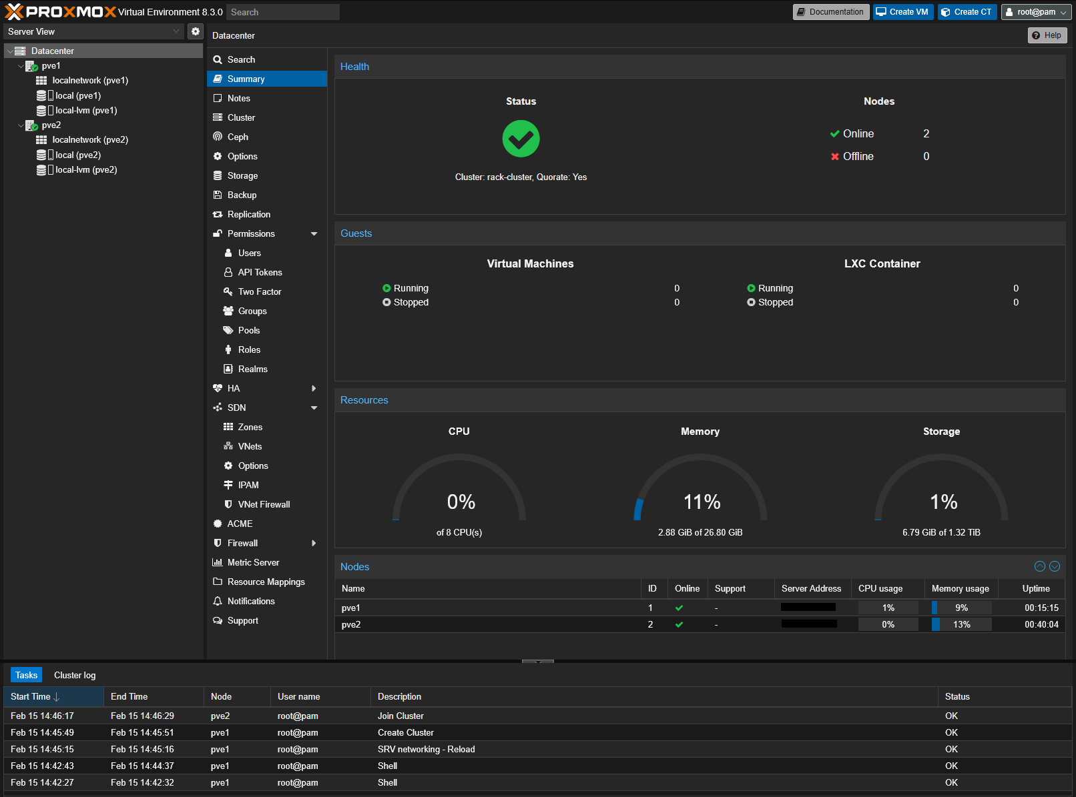The width and height of the screenshot is (1076, 797).
Task: Click the Create VM button
Action: click(x=902, y=11)
